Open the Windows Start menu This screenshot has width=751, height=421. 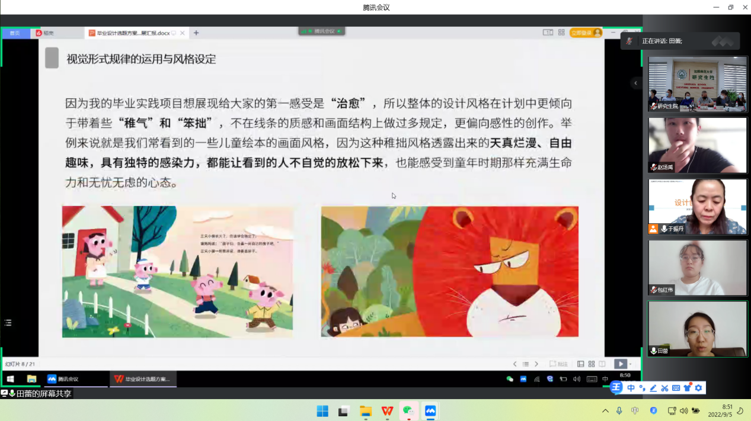click(322, 411)
